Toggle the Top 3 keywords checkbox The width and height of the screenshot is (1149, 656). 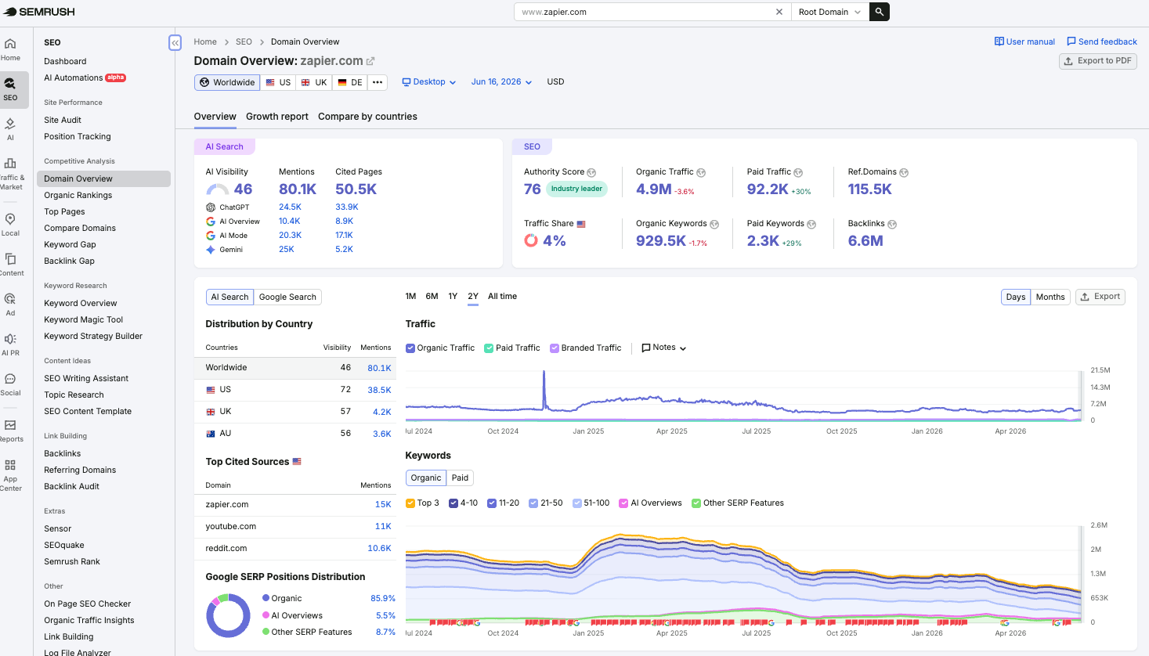410,503
